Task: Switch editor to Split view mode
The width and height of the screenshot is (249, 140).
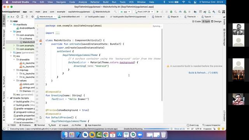Action: pyautogui.click(x=206, y=21)
